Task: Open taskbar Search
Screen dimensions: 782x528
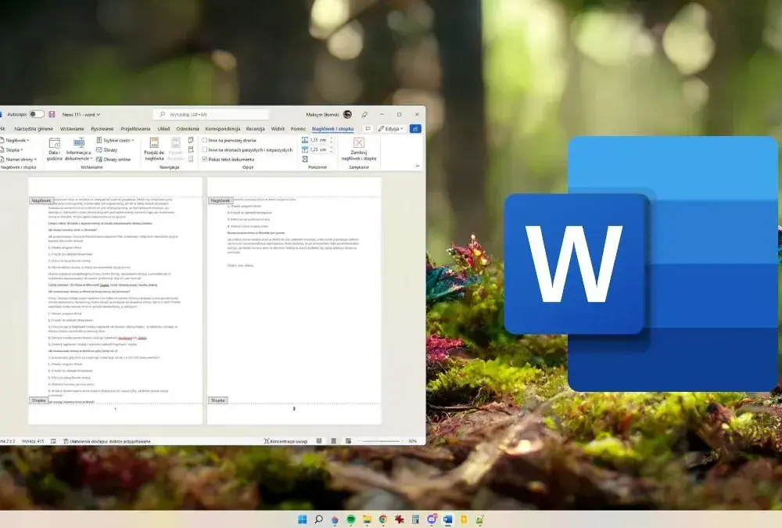Action: point(319,519)
